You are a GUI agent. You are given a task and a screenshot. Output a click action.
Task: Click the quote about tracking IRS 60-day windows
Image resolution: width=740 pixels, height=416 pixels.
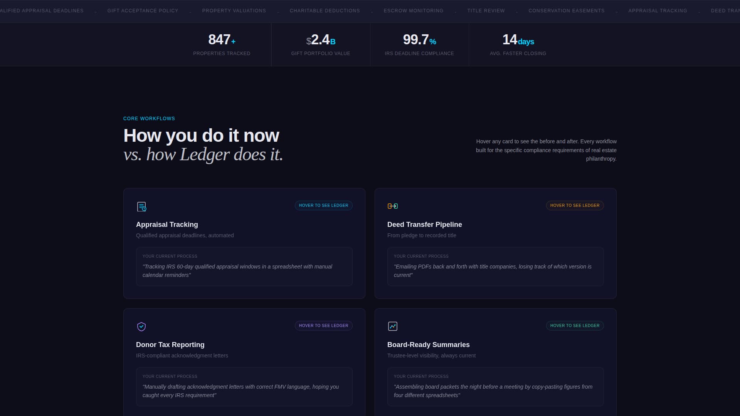237,271
